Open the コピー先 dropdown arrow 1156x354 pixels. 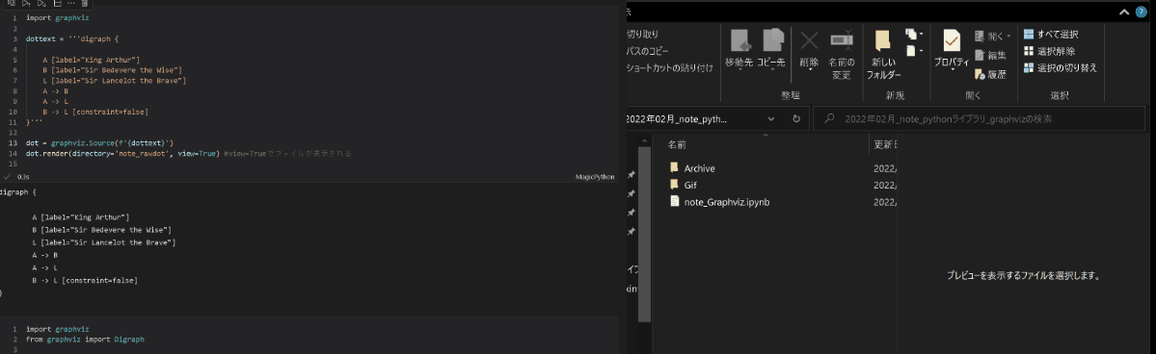pos(772,70)
